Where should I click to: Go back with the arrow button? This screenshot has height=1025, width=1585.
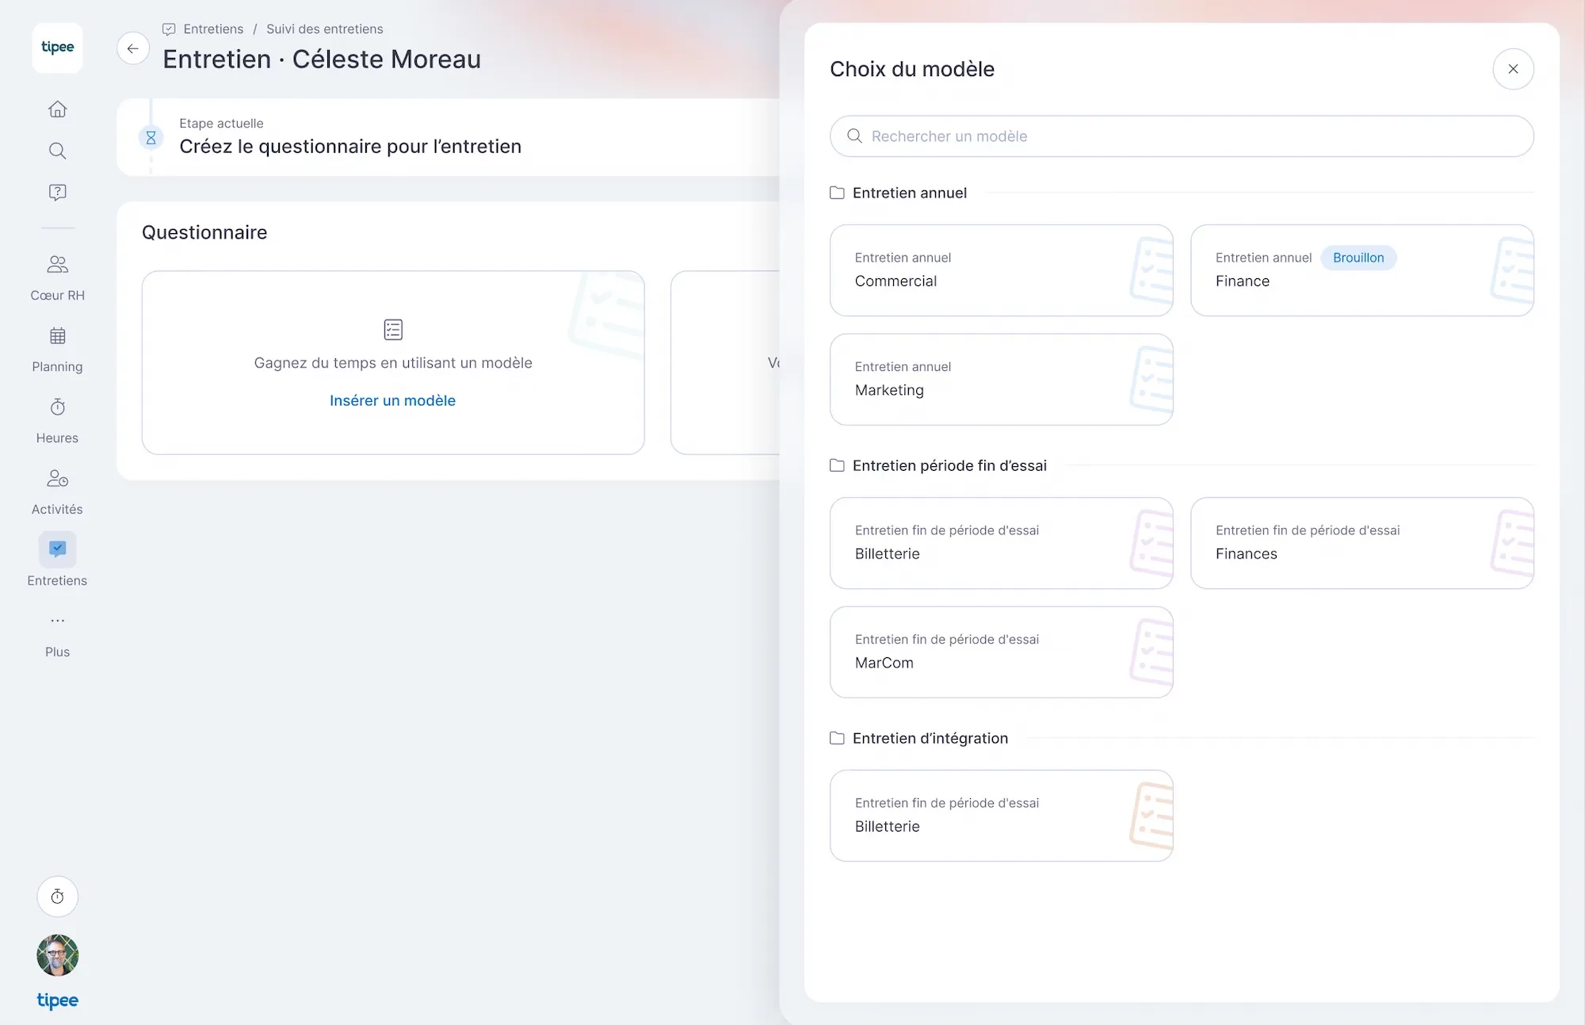click(x=133, y=48)
